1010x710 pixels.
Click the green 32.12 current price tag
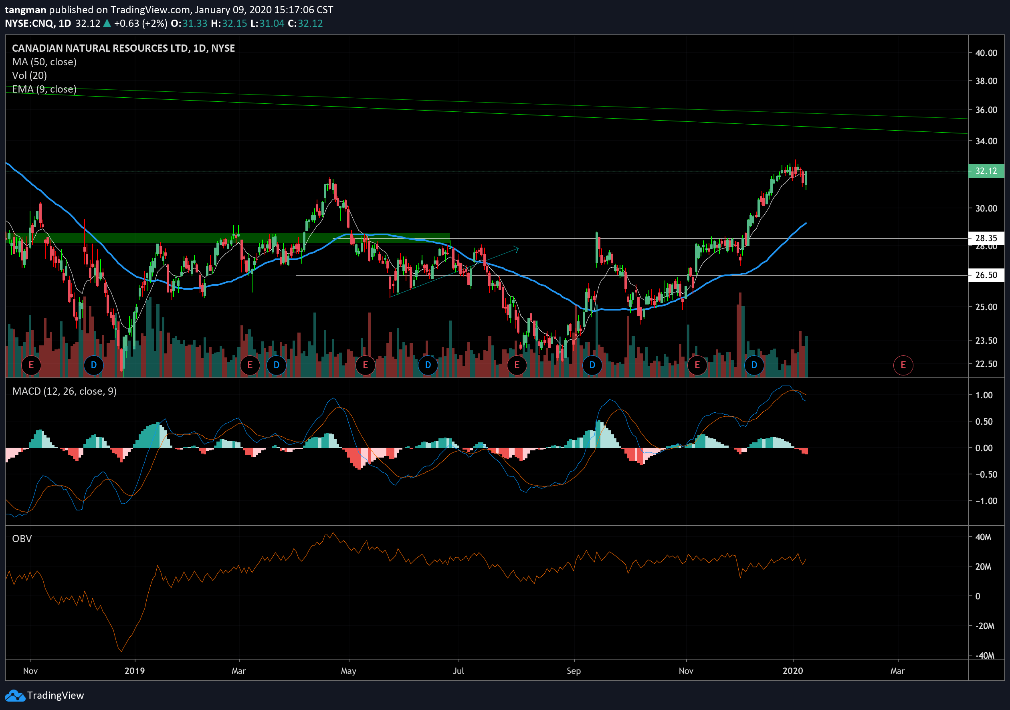tap(986, 171)
